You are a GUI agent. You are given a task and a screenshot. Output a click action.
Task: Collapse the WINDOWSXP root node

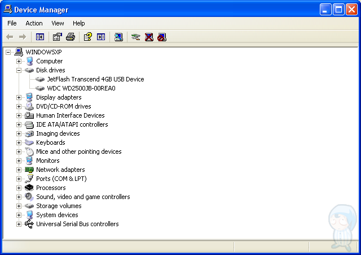coord(8,52)
